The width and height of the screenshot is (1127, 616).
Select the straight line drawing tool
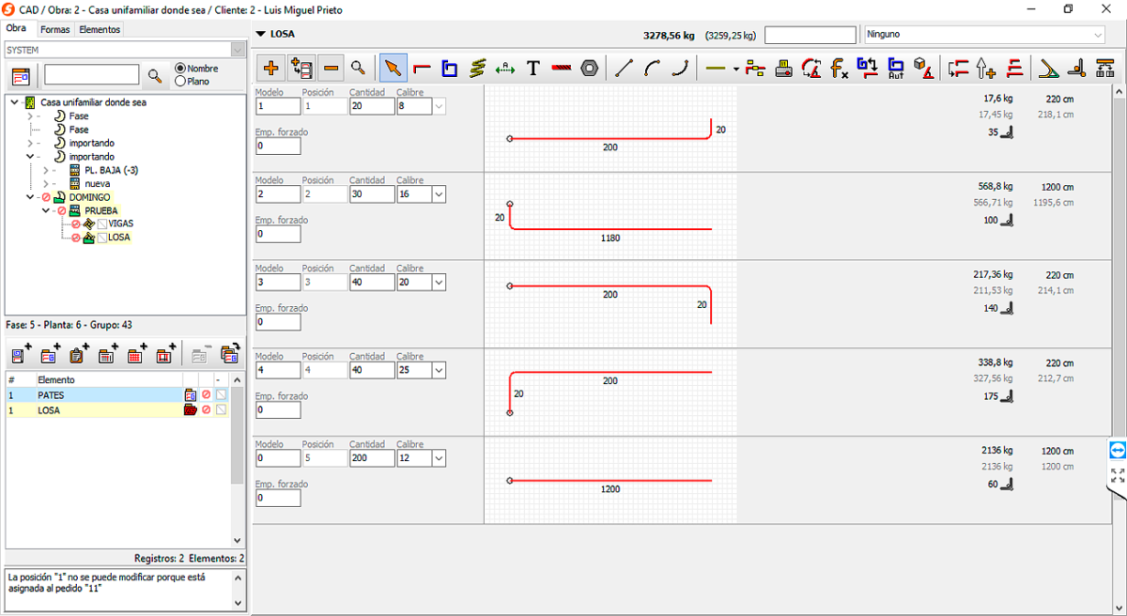pos(624,67)
